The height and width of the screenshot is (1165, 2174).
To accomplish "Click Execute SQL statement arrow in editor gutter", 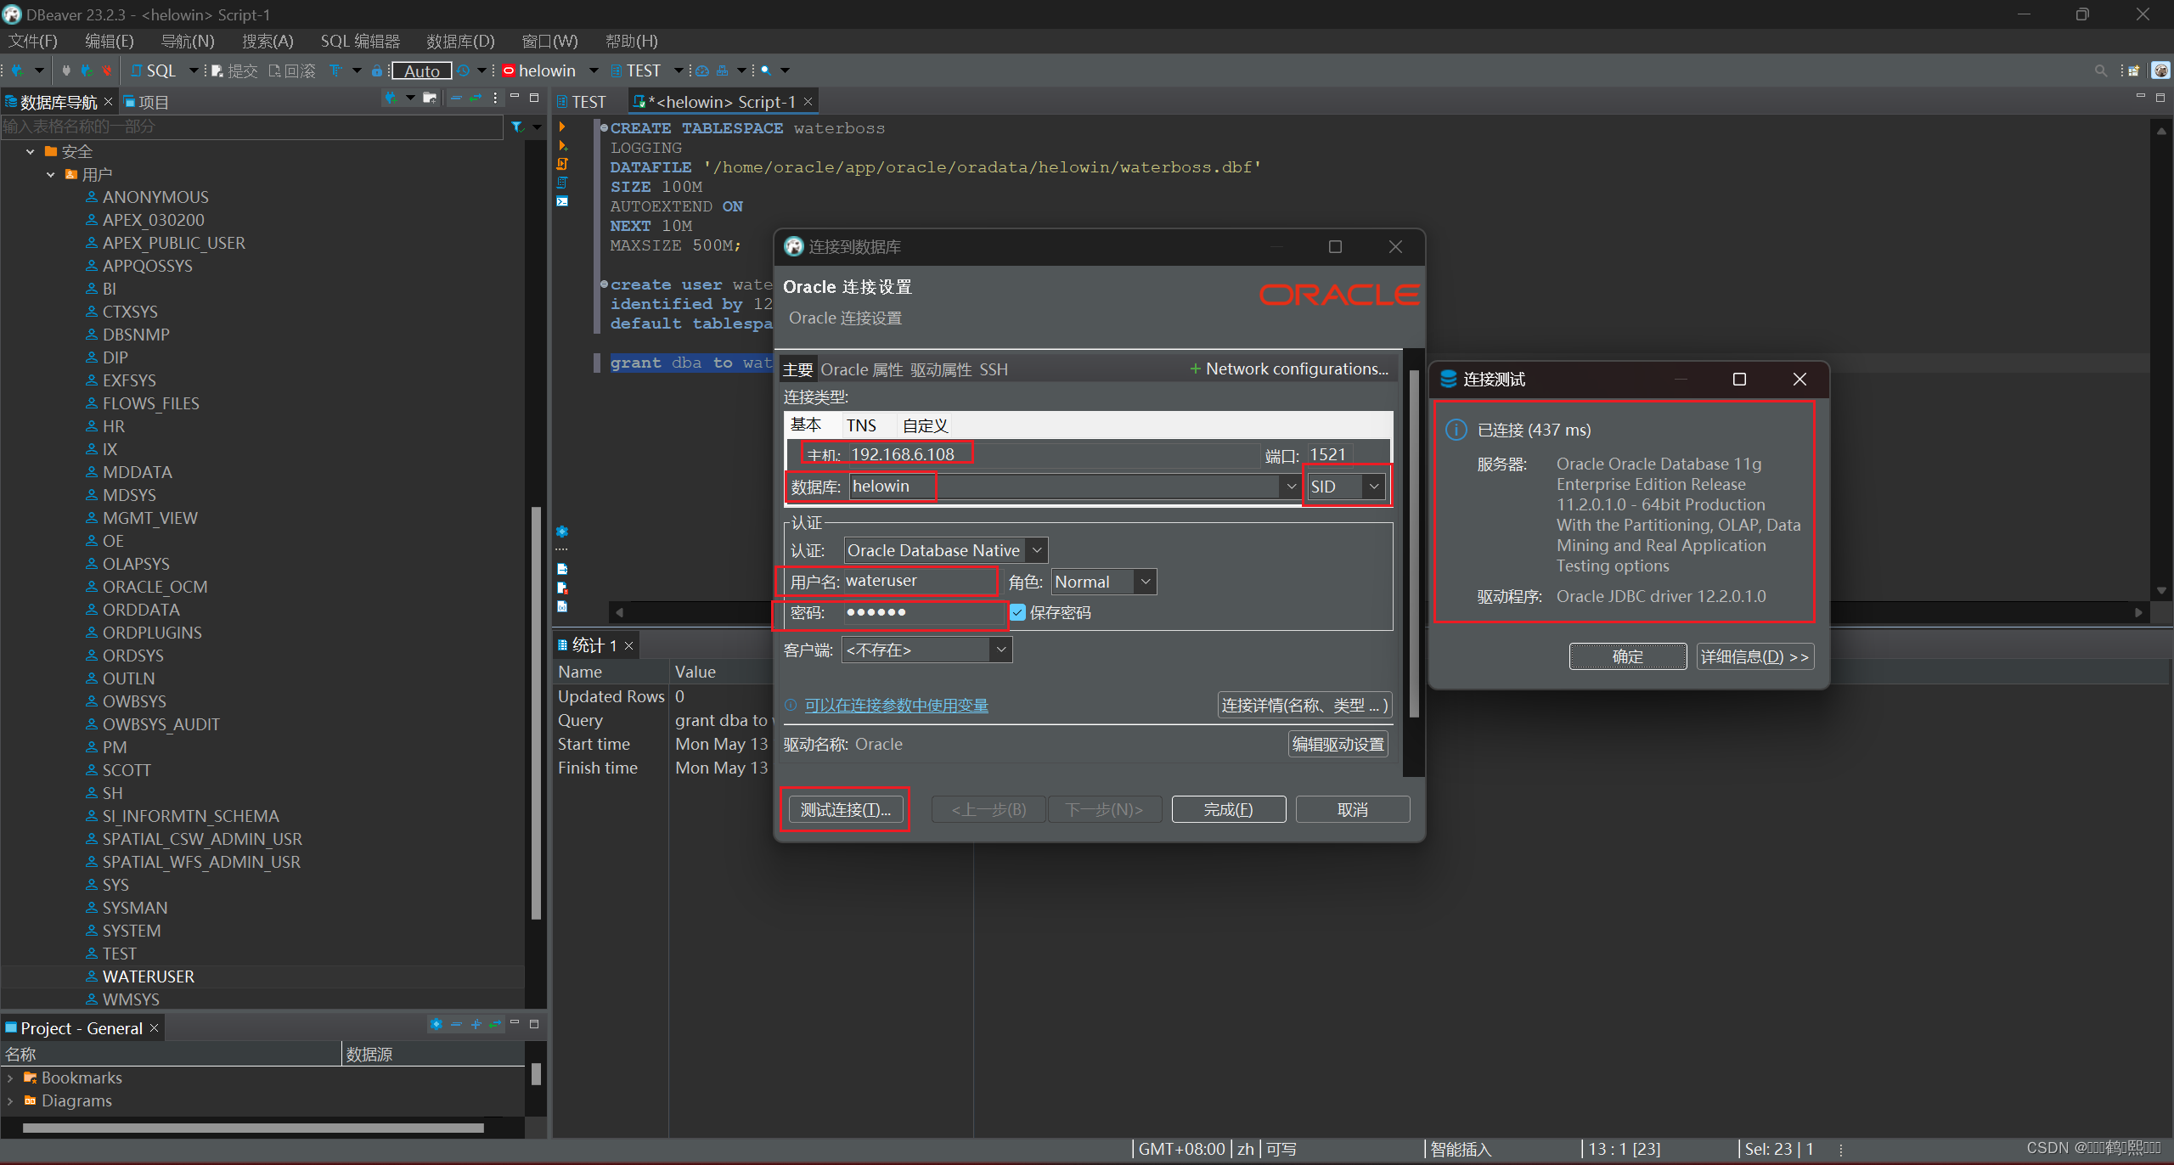I will 562,127.
